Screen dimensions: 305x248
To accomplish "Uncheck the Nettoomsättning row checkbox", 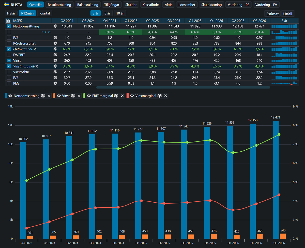I will 9,26.
